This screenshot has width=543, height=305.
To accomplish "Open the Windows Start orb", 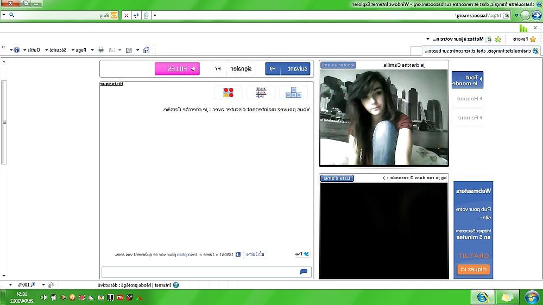I will click(532, 297).
